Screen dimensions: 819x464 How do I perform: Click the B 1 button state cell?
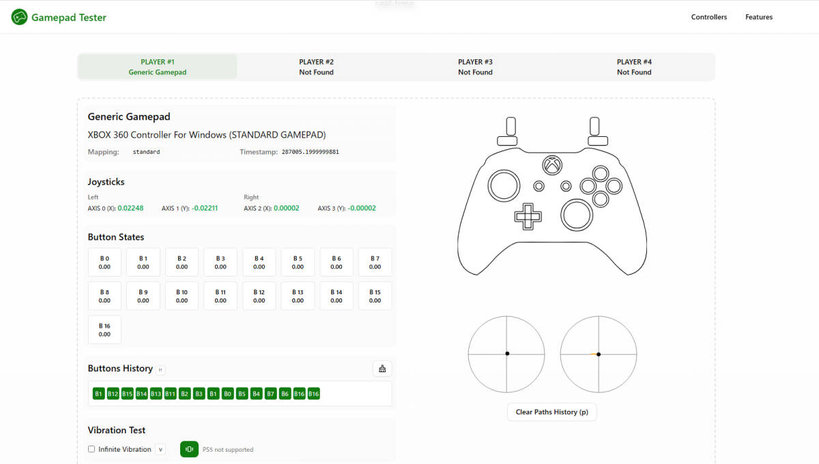tap(143, 262)
